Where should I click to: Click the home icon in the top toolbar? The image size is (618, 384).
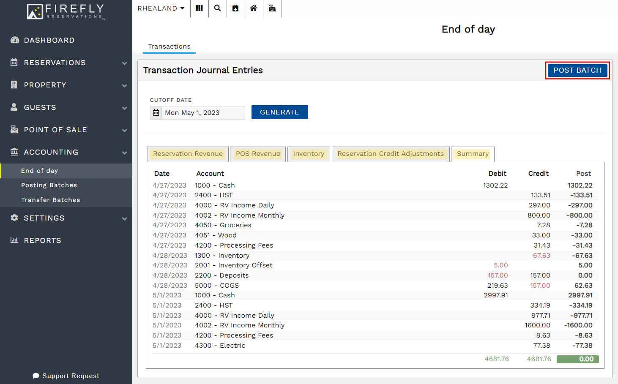tap(253, 8)
